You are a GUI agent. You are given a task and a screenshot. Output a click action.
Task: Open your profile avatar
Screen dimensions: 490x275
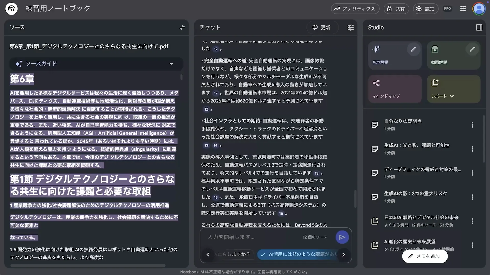pos(479,8)
